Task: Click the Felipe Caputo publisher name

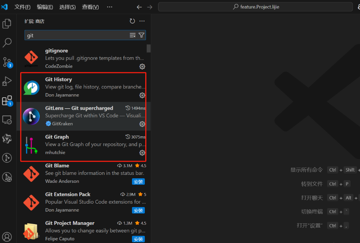Action: click(x=60, y=238)
